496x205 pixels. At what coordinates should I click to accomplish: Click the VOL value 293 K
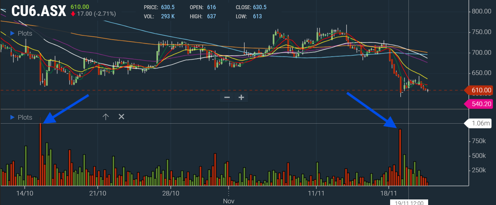168,16
